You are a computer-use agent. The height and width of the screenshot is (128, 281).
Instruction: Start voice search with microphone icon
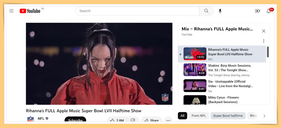220,11
